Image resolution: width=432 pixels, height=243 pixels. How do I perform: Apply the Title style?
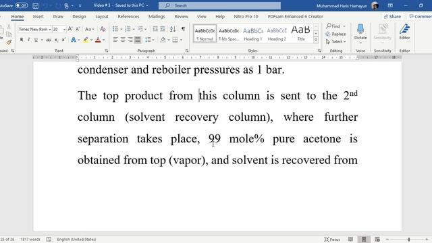coord(301,33)
